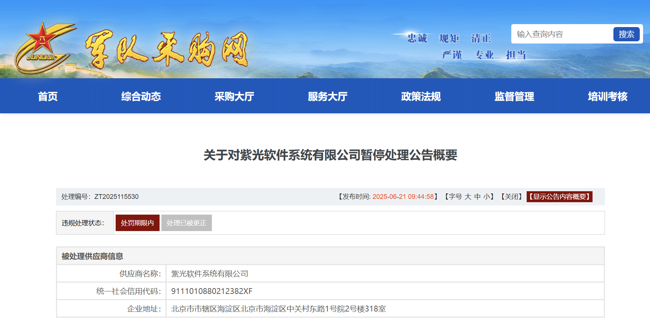The height and width of the screenshot is (321, 650).
Task: Click 显示公告内容概要 button
Action: [x=560, y=197]
